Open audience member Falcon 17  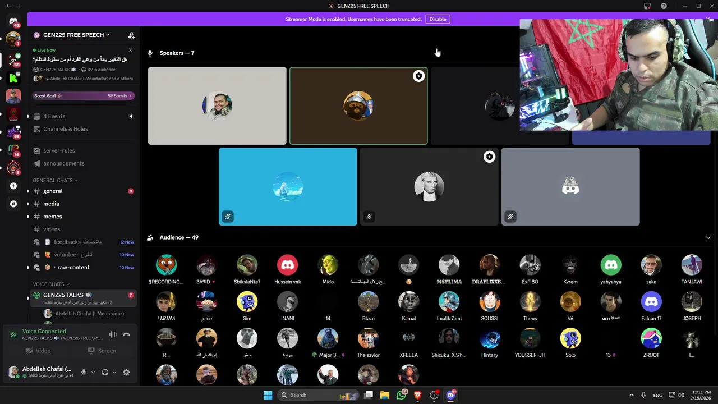click(x=651, y=306)
